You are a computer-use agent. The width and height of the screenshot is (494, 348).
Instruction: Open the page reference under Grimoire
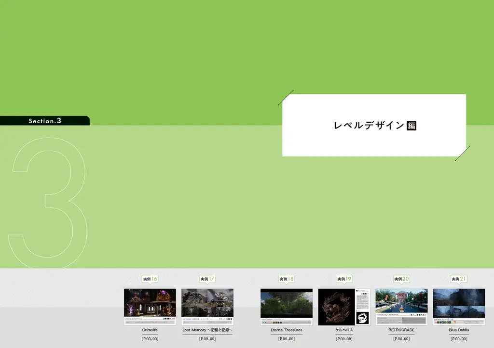pos(150,338)
